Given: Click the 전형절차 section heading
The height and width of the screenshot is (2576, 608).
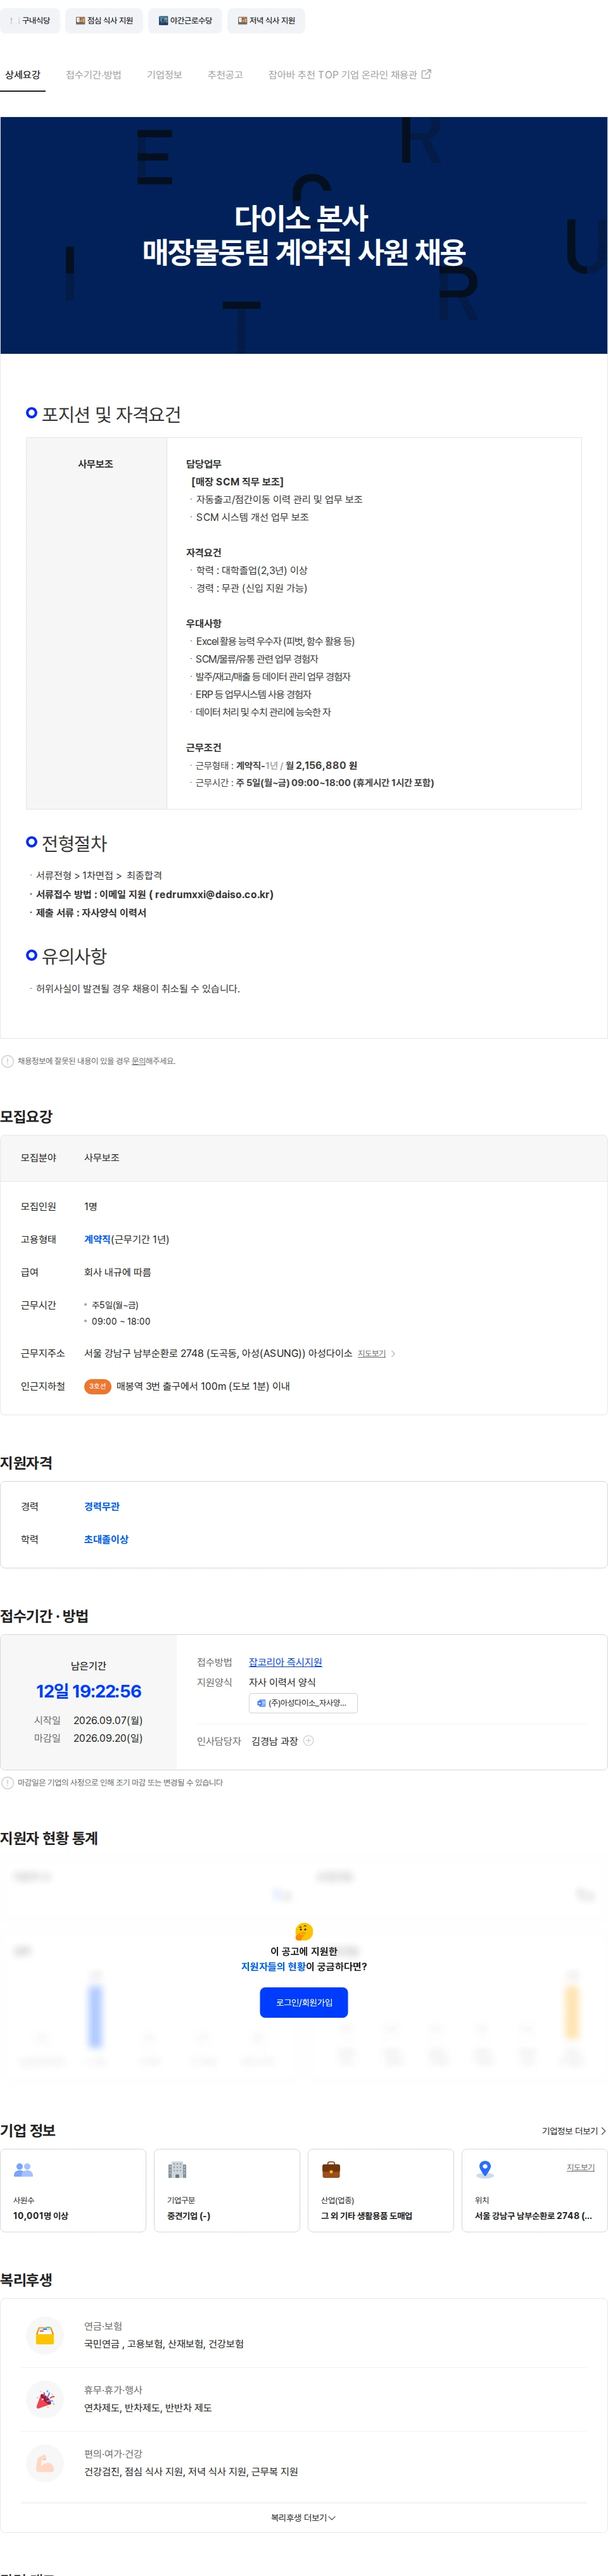Looking at the screenshot, I should point(74,843).
